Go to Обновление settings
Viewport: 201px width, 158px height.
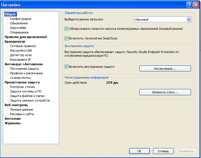click(x=19, y=23)
